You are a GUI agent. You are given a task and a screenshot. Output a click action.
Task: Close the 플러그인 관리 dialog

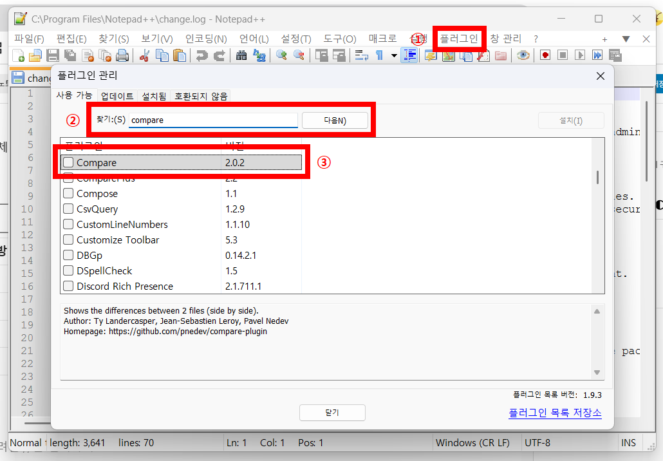click(601, 76)
